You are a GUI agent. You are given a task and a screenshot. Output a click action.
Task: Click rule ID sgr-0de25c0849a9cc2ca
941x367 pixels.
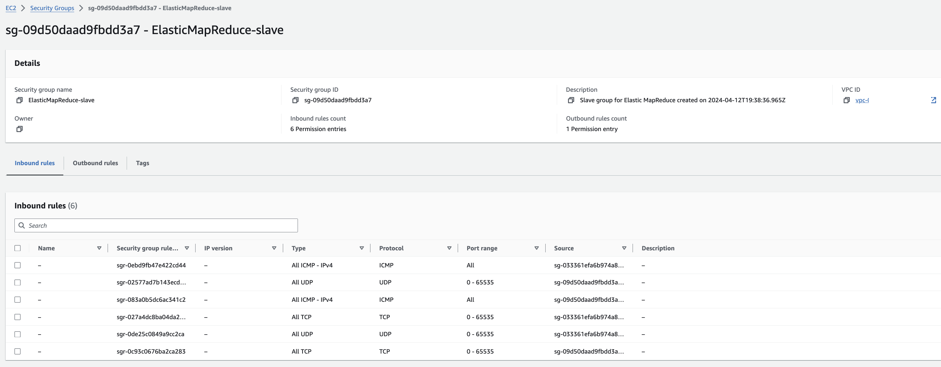tap(151, 334)
